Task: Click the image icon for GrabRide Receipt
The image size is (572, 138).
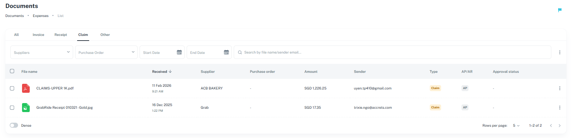Action: pyautogui.click(x=26, y=107)
